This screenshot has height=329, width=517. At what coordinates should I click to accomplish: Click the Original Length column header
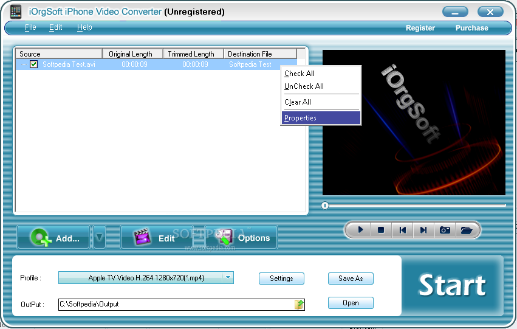[132, 54]
